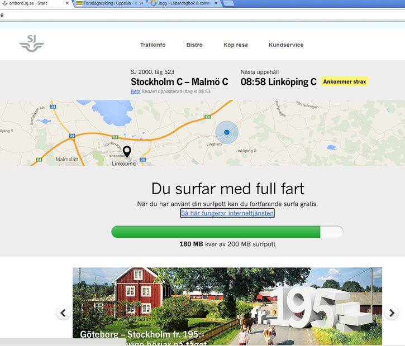Click the 'Du surfar med full fart' heading

click(x=227, y=189)
